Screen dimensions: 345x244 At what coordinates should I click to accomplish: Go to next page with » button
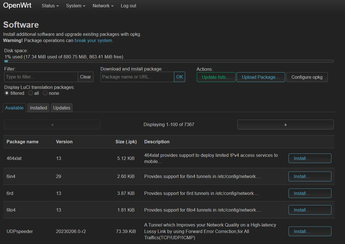pos(285,124)
